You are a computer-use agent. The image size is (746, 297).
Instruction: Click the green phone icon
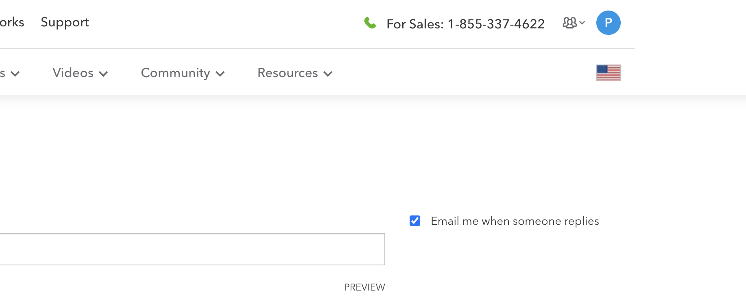(x=370, y=23)
